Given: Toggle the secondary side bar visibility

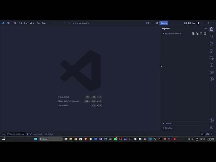Looking at the screenshot, I should pos(198,23).
